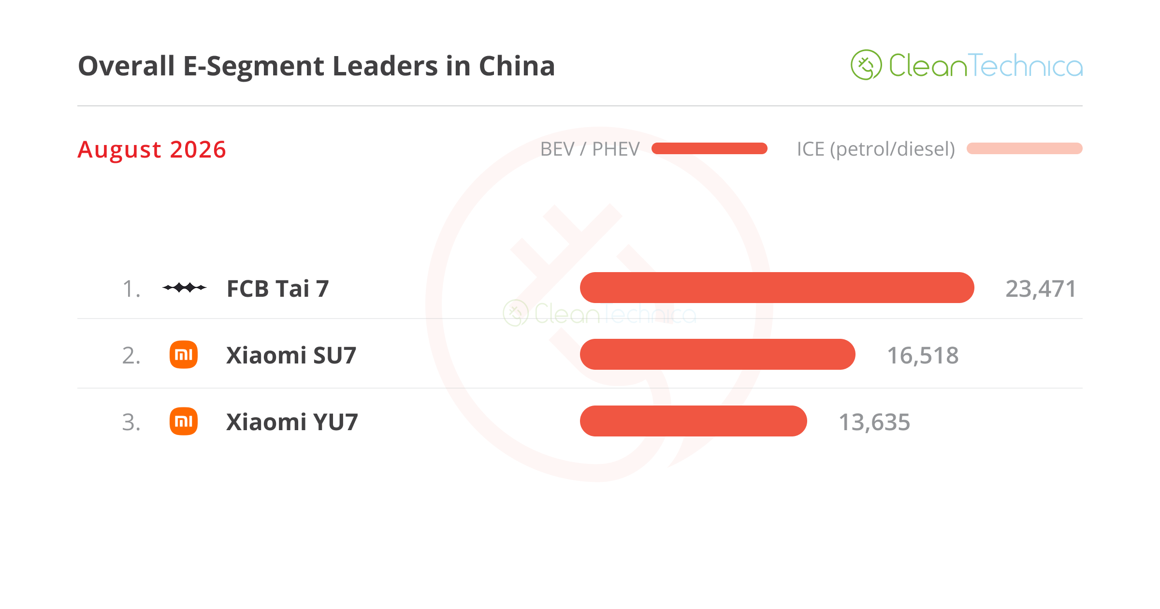Click the Xiaomi logo beside SU7
Image resolution: width=1160 pixels, height=609 pixels.
click(x=184, y=355)
